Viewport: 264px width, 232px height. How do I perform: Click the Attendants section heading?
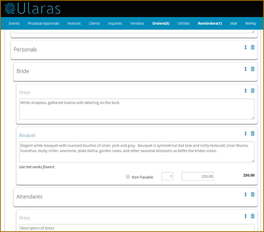29,196
